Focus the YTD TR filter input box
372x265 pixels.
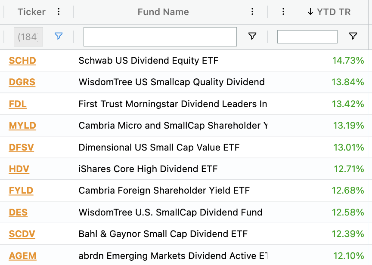tap(307, 37)
